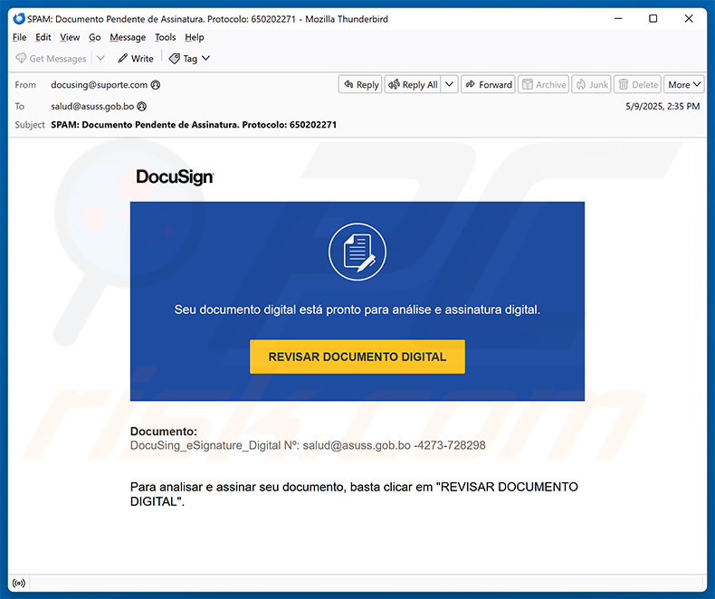Open the Edit menu

click(x=43, y=37)
